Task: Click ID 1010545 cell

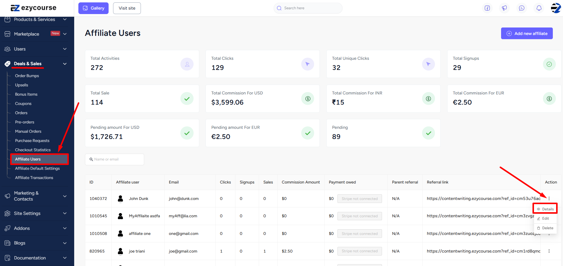Action: 98,216
